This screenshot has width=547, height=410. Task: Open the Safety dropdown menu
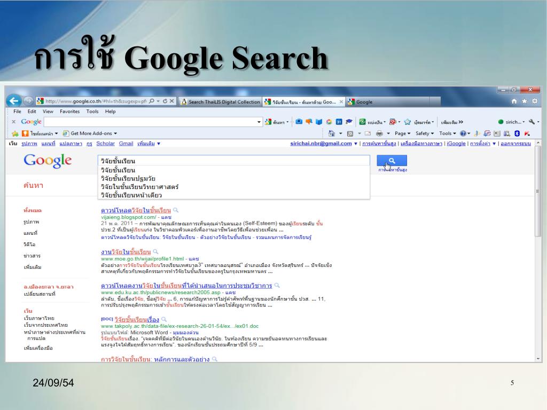pos(425,133)
